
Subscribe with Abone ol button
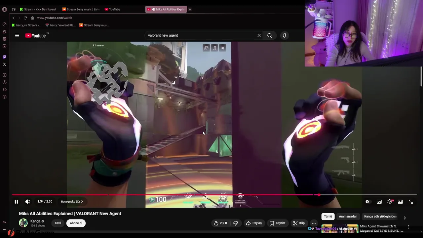(76, 223)
